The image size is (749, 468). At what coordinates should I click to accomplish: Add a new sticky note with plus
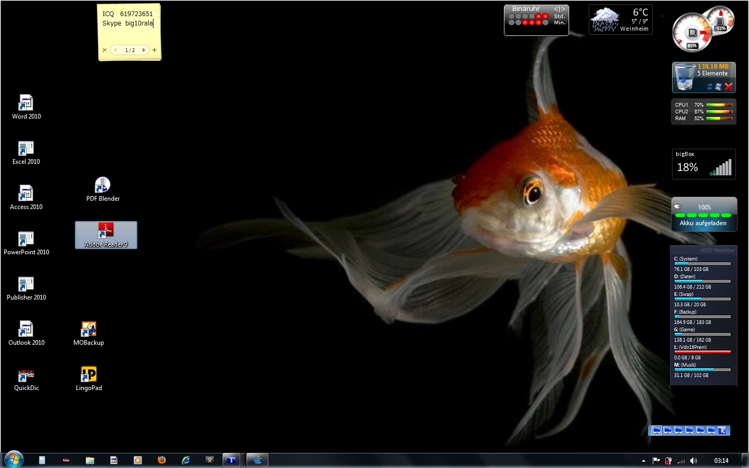154,50
